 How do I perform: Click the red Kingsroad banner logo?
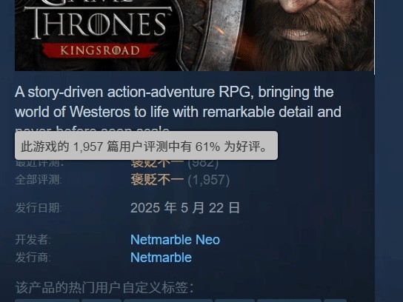point(100,50)
